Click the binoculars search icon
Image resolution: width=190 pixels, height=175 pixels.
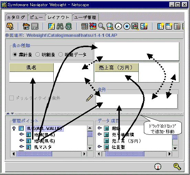60,26
